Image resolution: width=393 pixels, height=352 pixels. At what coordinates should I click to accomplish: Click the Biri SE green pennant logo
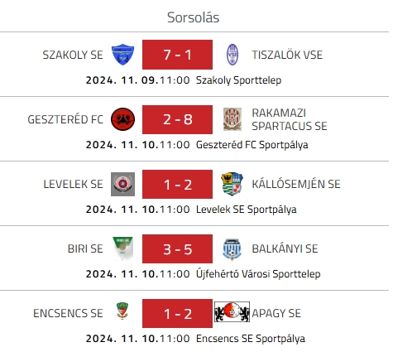point(122,248)
